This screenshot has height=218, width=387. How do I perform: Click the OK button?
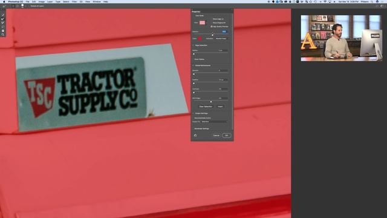227,135
